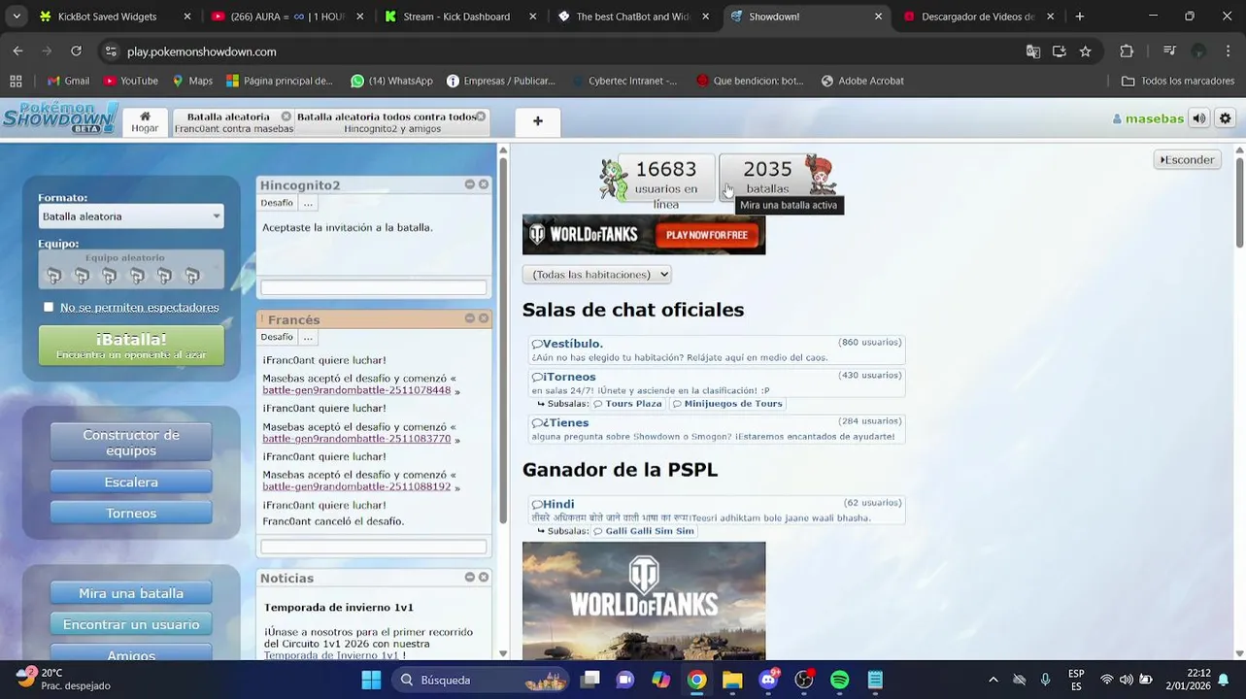Open link battle-gen9randombattle-2511088192

(356, 486)
